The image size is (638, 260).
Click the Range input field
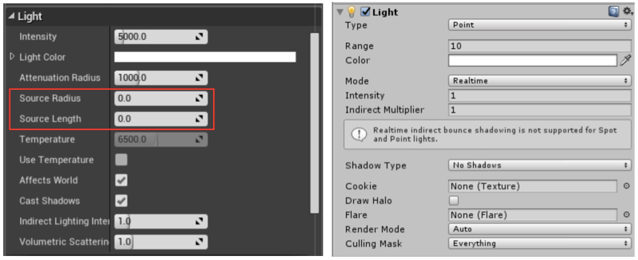point(539,46)
